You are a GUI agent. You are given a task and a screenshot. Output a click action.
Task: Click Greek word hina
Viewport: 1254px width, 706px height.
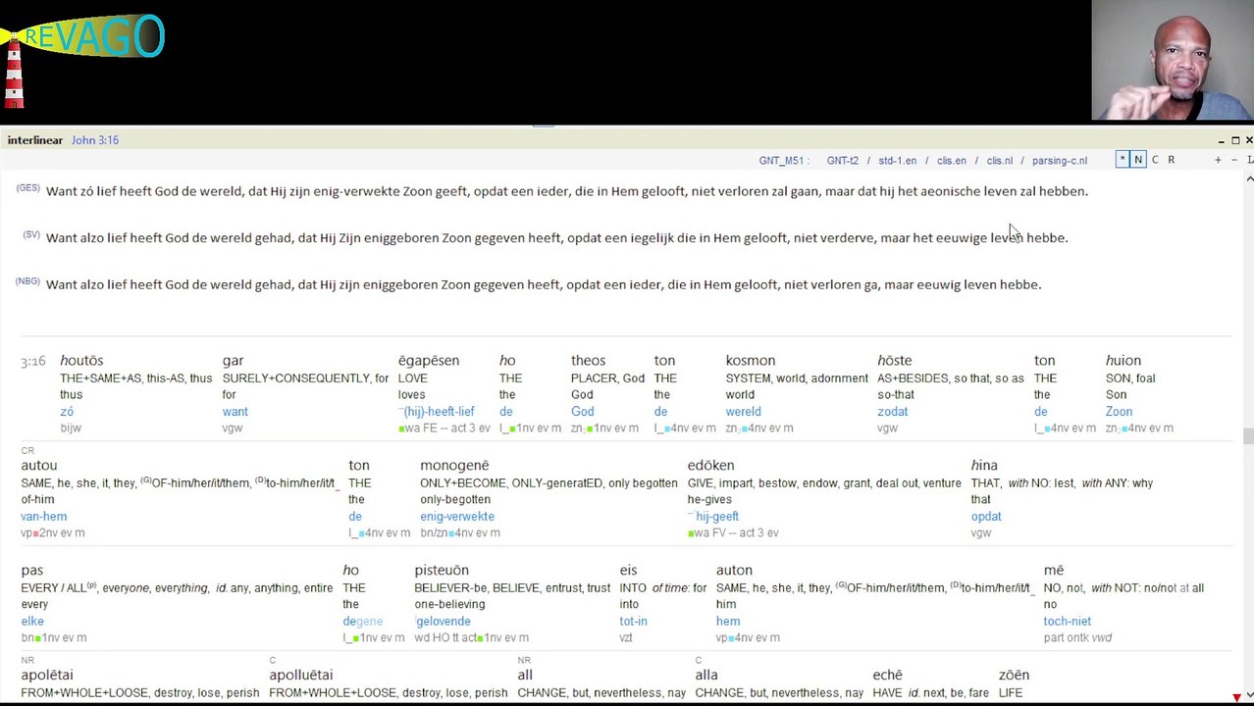tap(984, 466)
